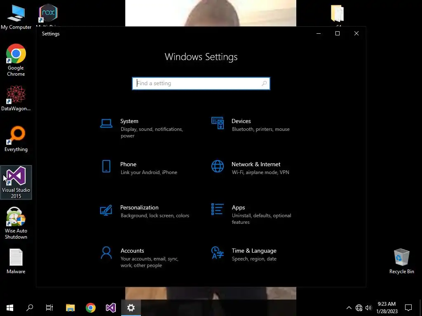
Task: Click the Show desktop strip at taskbar end
Action: (421, 308)
